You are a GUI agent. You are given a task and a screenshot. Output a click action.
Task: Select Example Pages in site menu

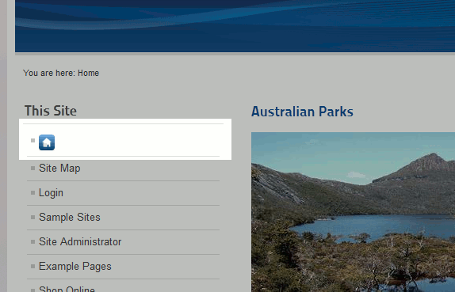[x=75, y=266]
